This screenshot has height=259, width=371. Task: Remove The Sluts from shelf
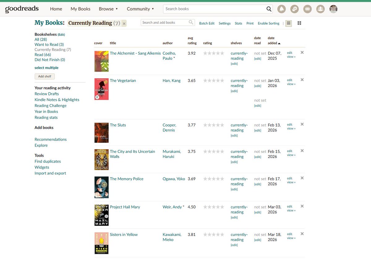coord(302,124)
